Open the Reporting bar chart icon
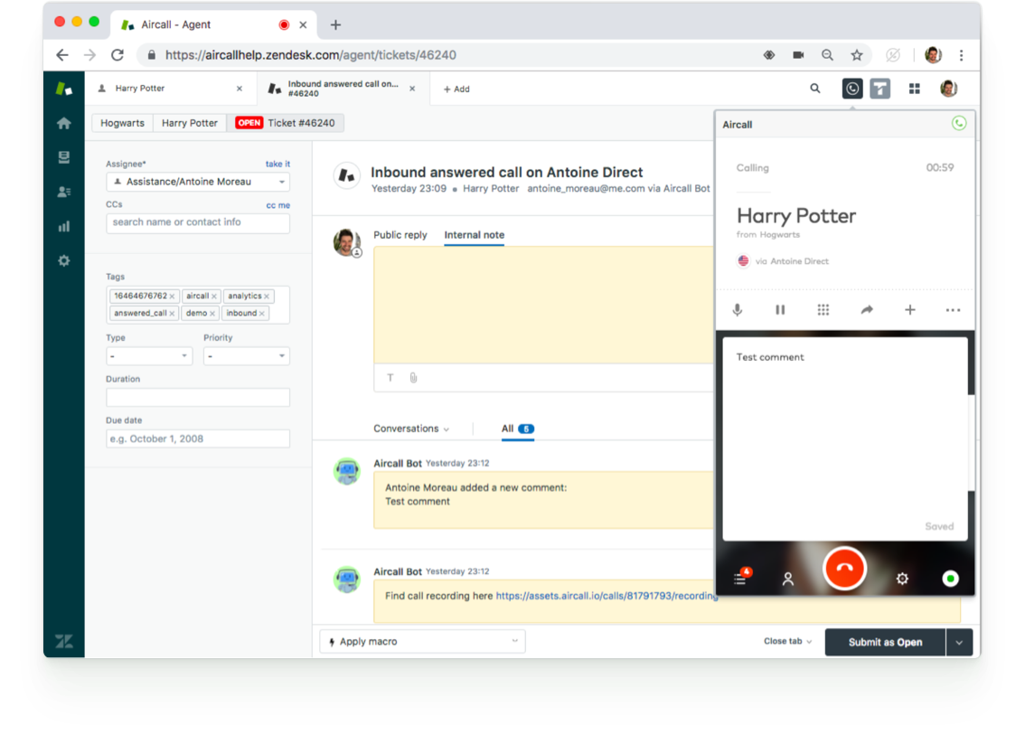The height and width of the screenshot is (745, 1025). click(x=63, y=226)
